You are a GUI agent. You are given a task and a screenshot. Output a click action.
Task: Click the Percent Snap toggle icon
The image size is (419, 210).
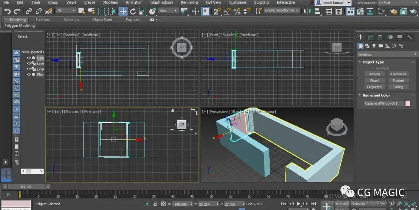click(x=237, y=11)
